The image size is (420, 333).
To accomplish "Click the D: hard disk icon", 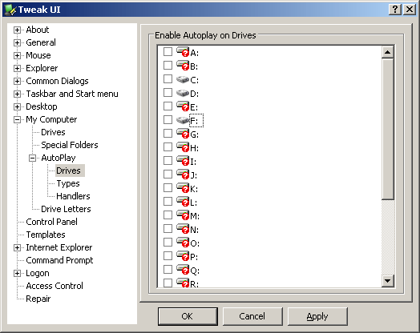I will point(183,93).
